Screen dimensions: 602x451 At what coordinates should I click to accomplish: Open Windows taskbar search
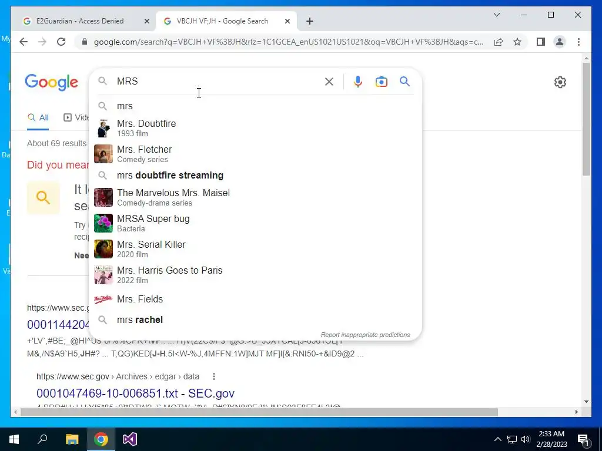click(x=42, y=439)
